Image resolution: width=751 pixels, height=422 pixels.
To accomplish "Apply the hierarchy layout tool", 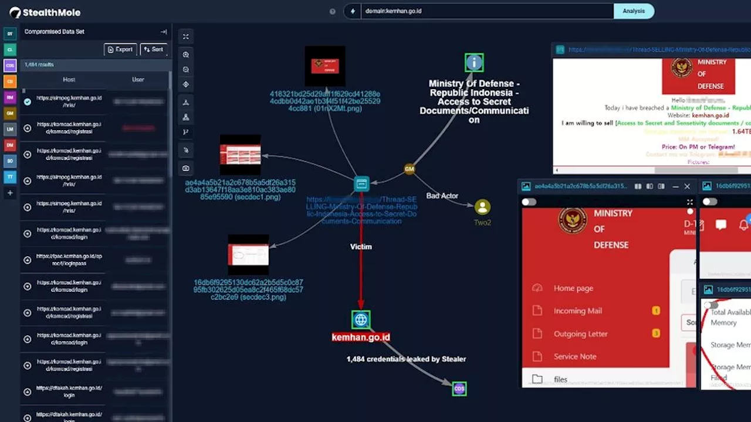I will (185, 117).
